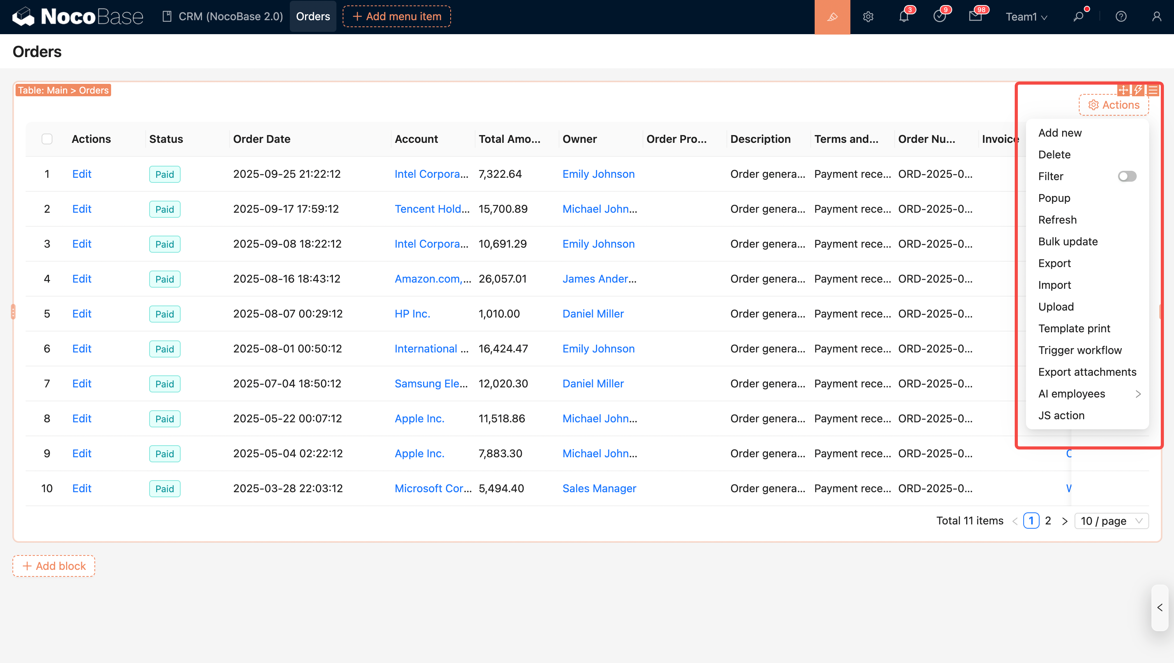
Task: Enable the Filter action toggle
Action: pyautogui.click(x=1127, y=176)
